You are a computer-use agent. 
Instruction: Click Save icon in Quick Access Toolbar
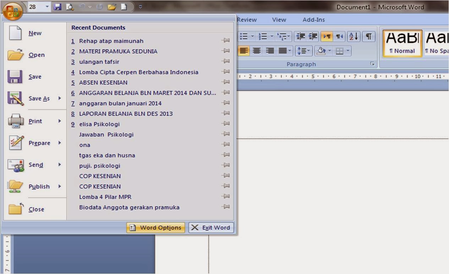58,7
